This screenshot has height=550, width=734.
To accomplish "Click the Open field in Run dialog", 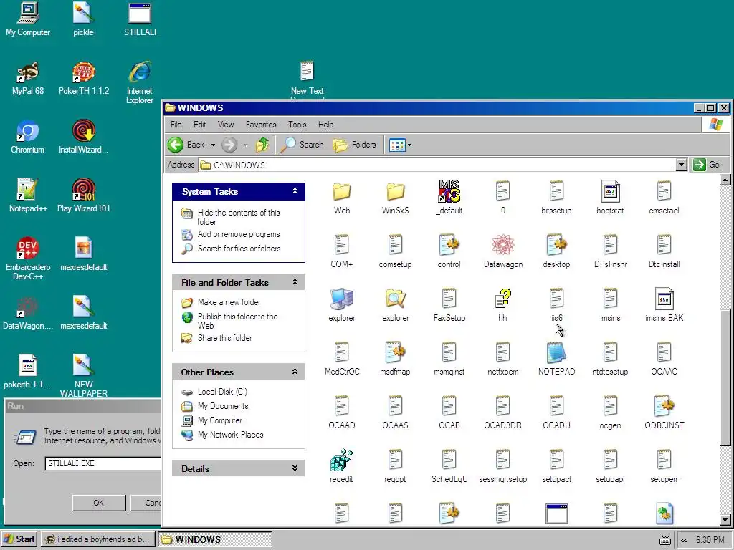I will point(103,463).
